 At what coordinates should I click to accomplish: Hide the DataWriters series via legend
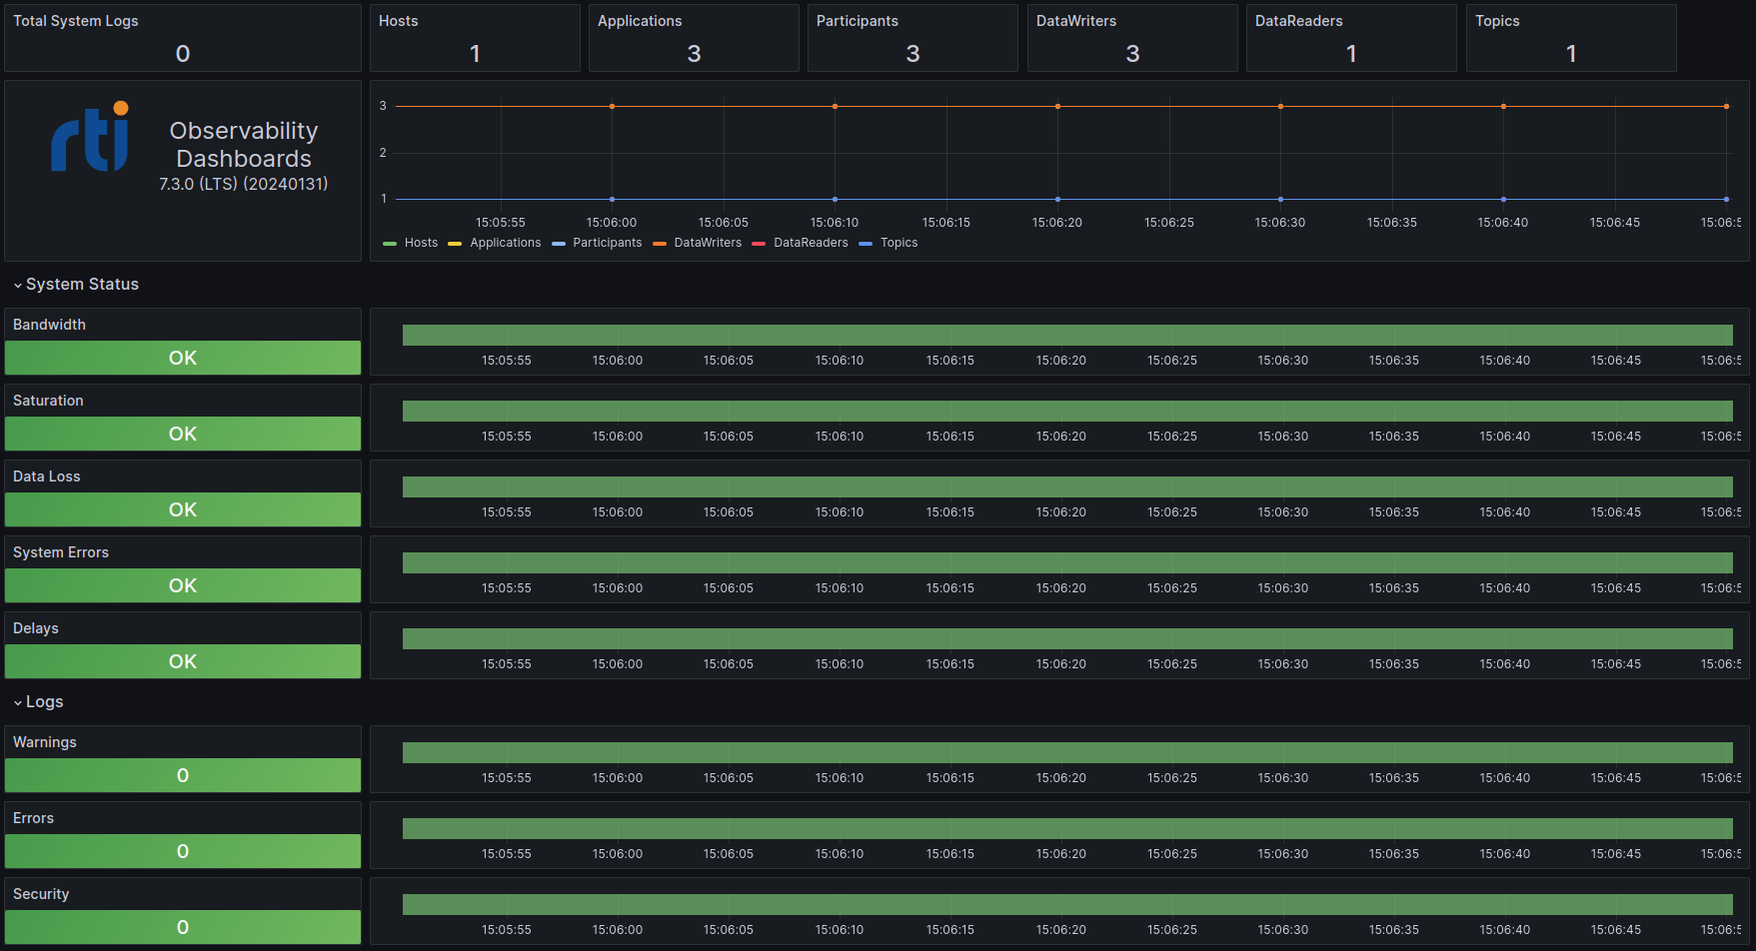(708, 242)
